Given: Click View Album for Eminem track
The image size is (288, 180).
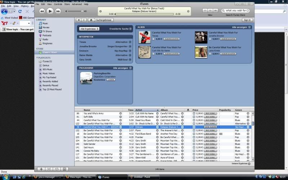Looking at the screenshot, I should point(210,127).
